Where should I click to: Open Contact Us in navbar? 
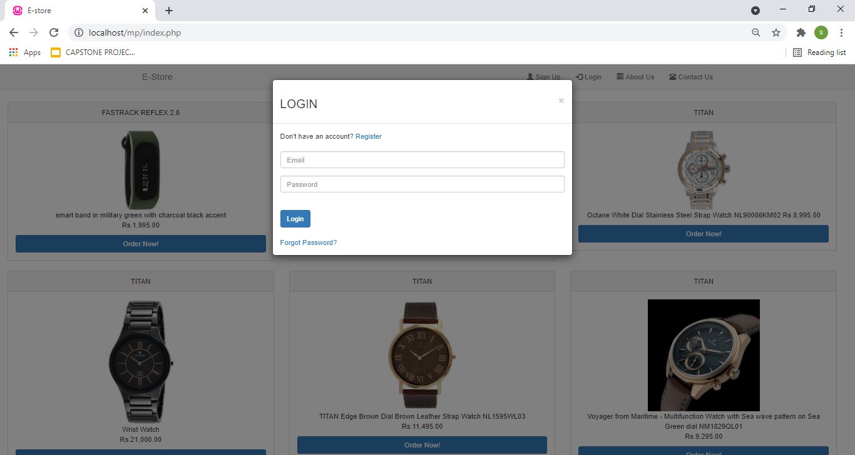691,77
